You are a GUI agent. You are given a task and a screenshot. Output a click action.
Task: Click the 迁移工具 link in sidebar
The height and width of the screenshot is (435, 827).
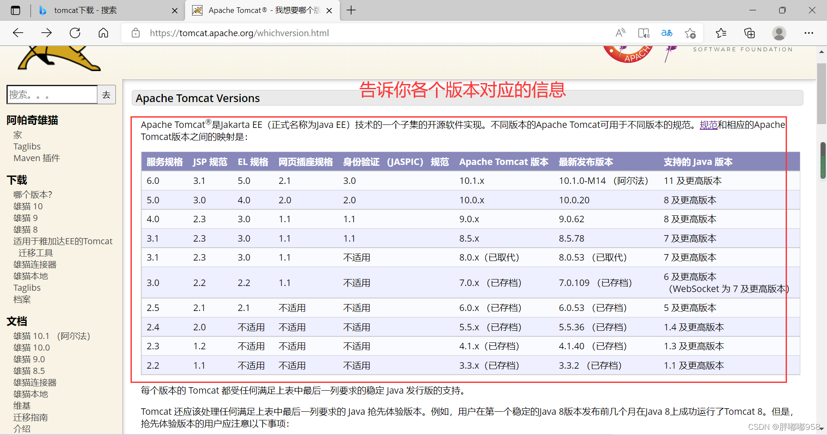tap(36, 253)
